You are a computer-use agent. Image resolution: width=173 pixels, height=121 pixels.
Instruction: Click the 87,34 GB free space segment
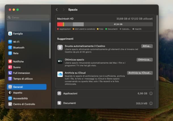[118, 24]
